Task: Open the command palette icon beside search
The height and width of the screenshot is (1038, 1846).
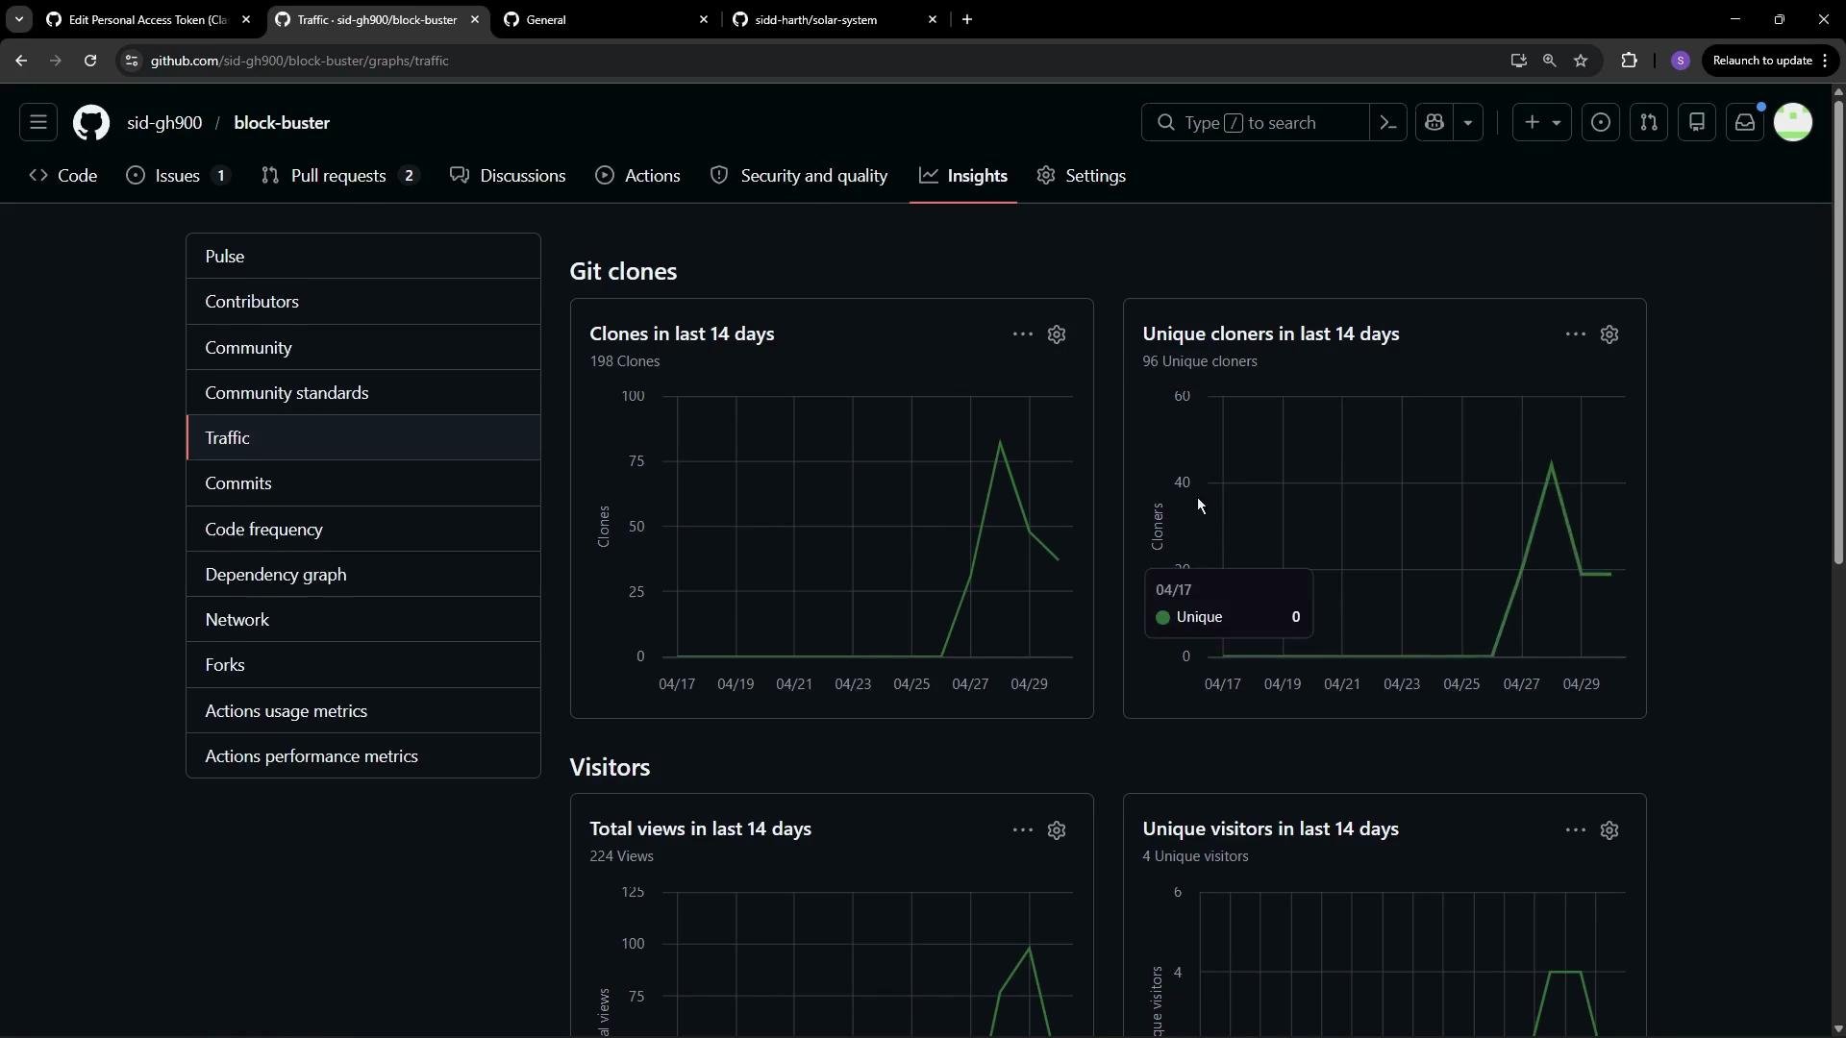Action: coord(1388,123)
